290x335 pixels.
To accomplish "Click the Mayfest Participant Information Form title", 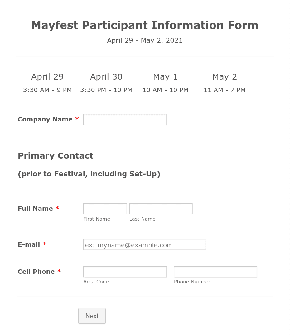I will tap(144, 25).
